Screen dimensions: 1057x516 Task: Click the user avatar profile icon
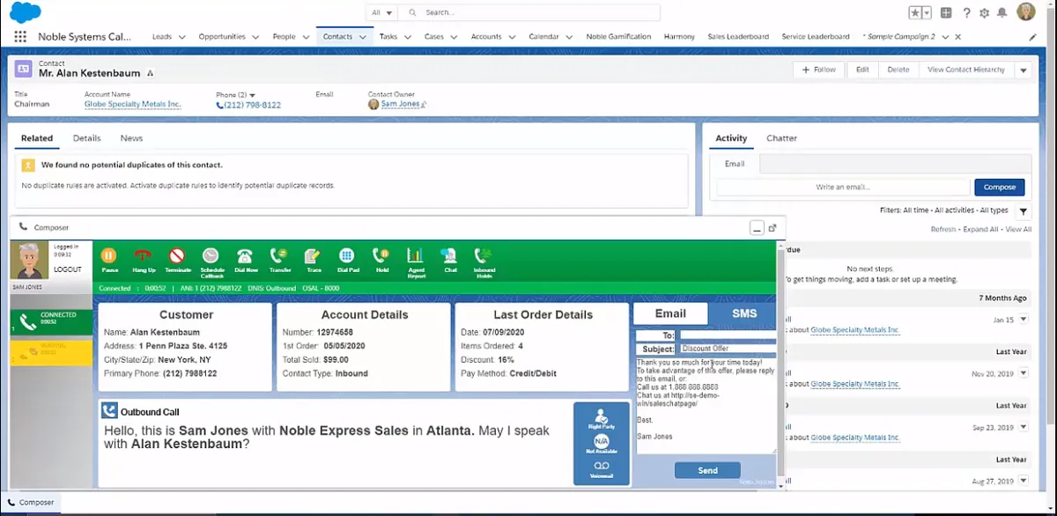(x=1026, y=12)
